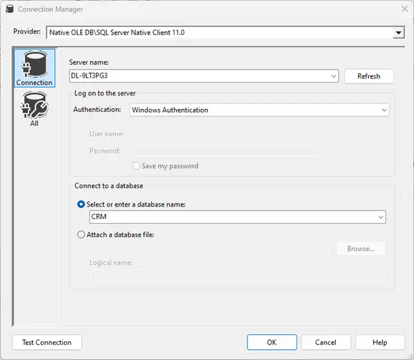
Task: Open the All properties page icon
Action: pos(34,109)
